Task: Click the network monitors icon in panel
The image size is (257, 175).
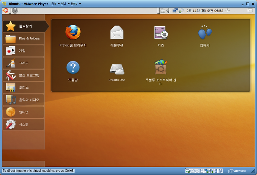Action: tap(175, 11)
